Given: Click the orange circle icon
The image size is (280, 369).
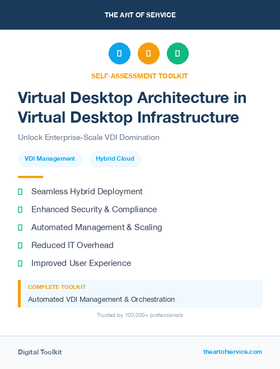Looking at the screenshot, I should 148,53.
